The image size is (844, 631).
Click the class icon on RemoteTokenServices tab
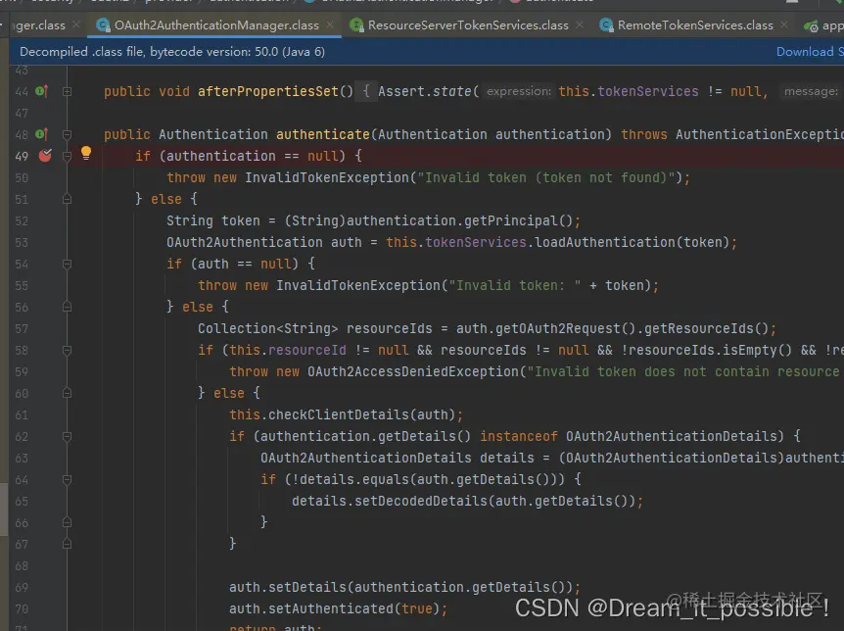(x=607, y=25)
